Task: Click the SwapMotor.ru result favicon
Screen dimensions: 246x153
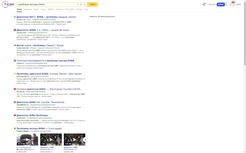Action: point(15,102)
